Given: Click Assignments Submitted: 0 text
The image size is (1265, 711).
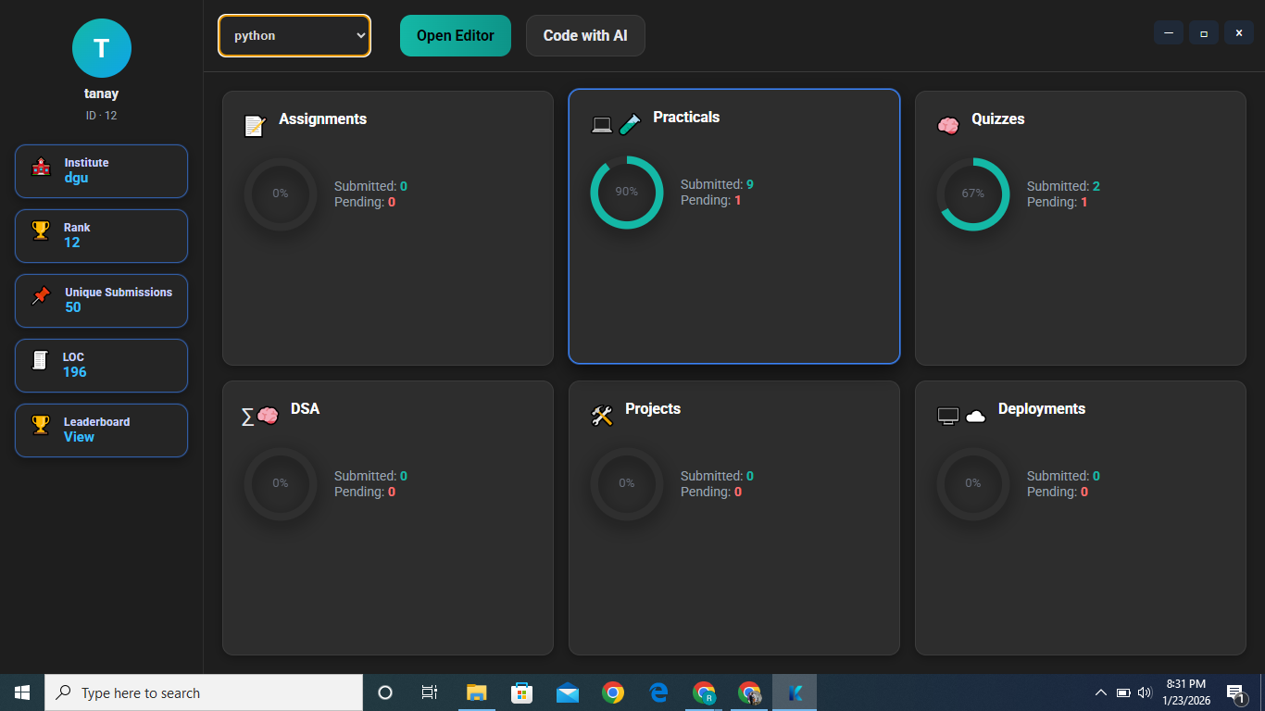Looking at the screenshot, I should click(x=370, y=186).
